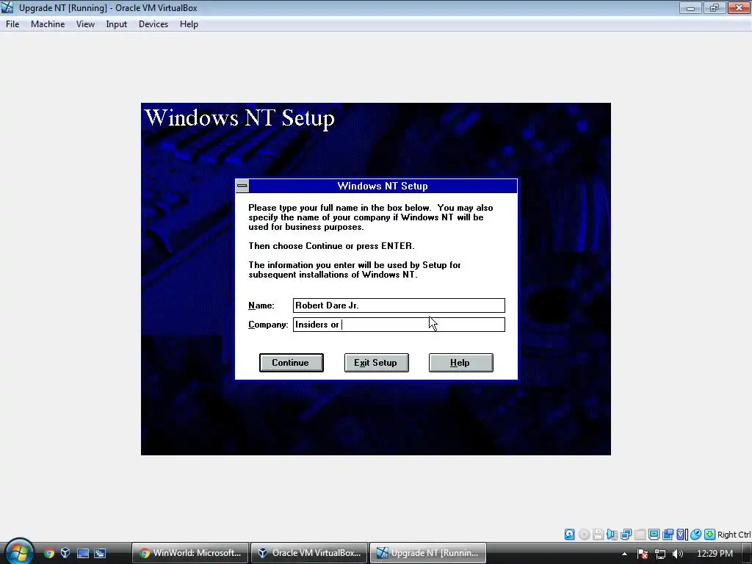Click the display settings status icon
Viewport: 752px width, 564px height.
654,535
